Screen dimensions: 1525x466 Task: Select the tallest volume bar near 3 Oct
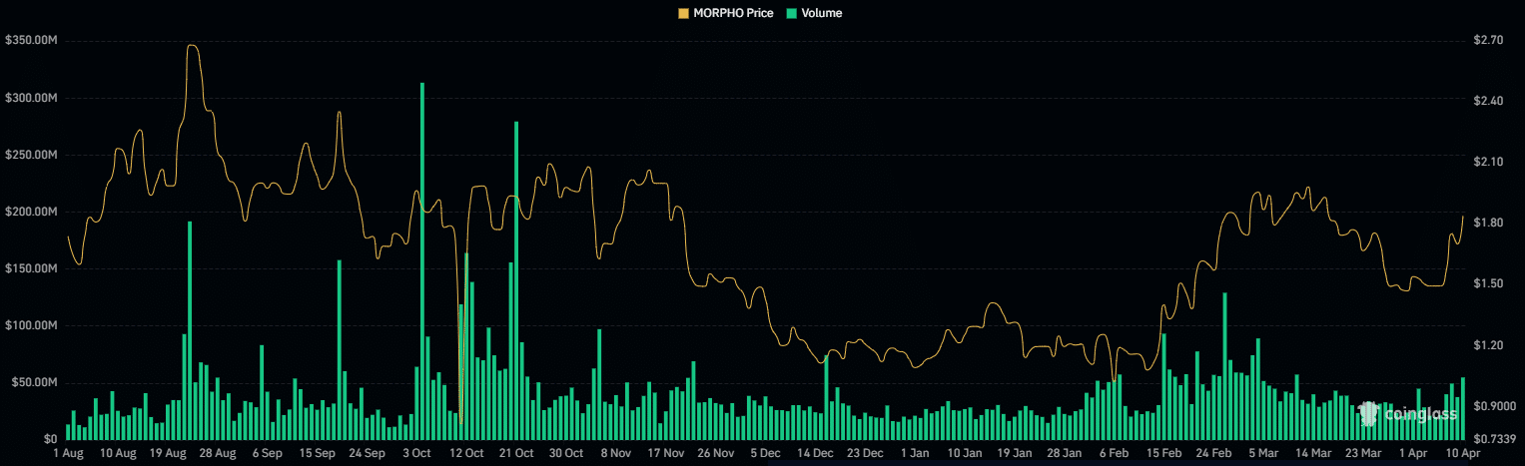click(422, 259)
